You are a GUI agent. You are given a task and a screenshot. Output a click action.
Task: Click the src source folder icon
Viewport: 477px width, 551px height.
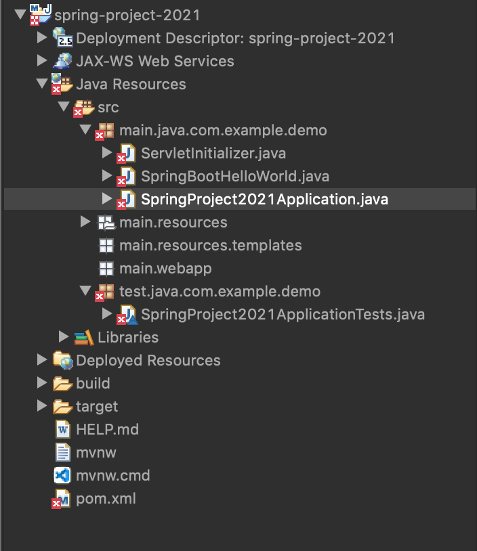coord(84,107)
